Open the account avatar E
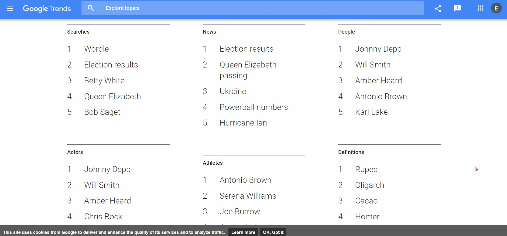The height and width of the screenshot is (236, 507). click(x=496, y=8)
